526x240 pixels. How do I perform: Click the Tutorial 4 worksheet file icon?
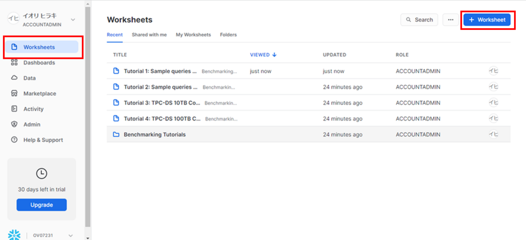(116, 118)
